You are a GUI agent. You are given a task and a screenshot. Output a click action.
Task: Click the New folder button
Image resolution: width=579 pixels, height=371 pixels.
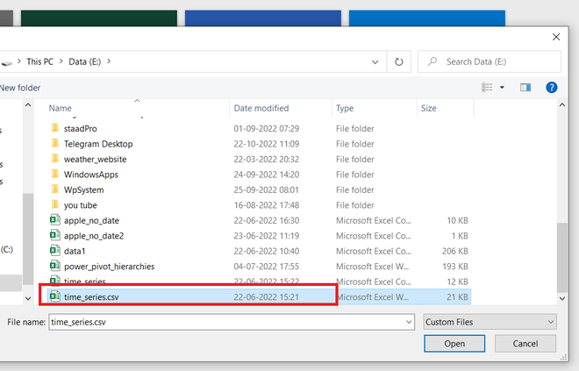[x=20, y=88]
